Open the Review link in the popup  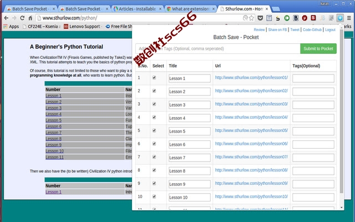(259, 29)
